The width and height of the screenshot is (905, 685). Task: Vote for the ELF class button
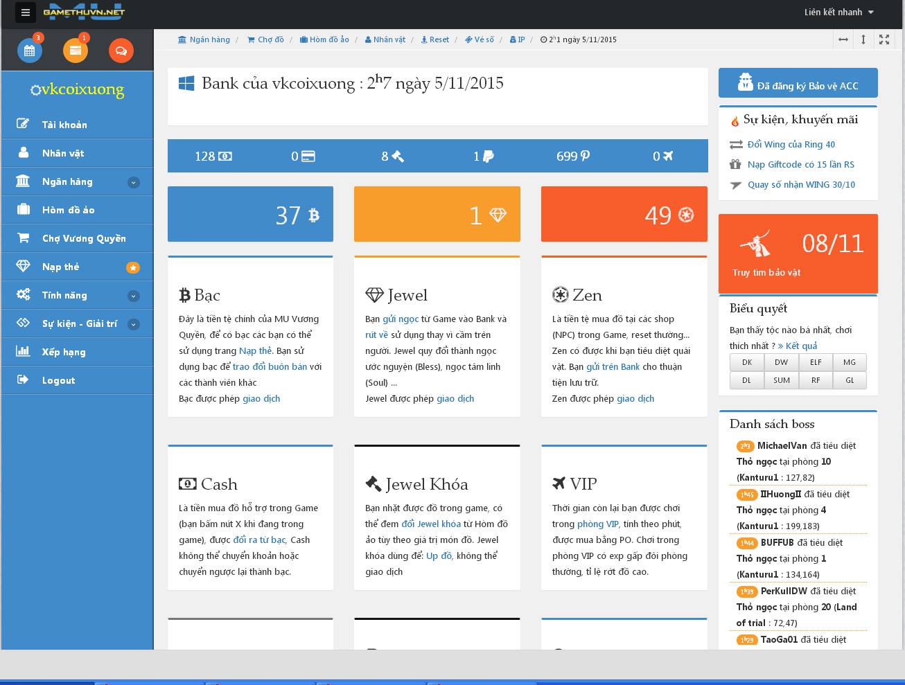[816, 362]
